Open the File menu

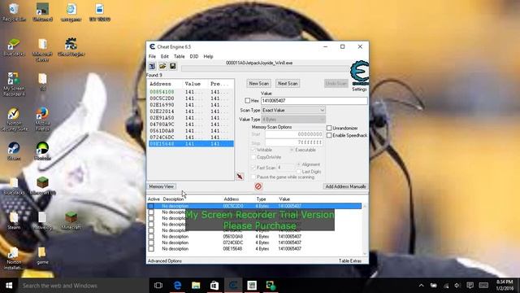pos(152,56)
